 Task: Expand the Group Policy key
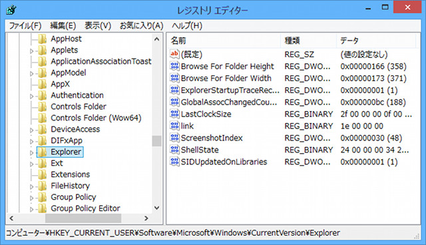(x=31, y=198)
